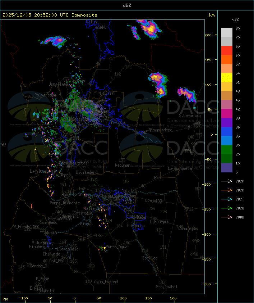Click the 150 tick on bottom km axis

click(x=148, y=298)
